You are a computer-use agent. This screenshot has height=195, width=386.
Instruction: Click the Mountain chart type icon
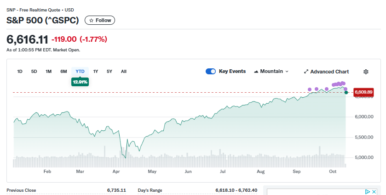(x=256, y=72)
